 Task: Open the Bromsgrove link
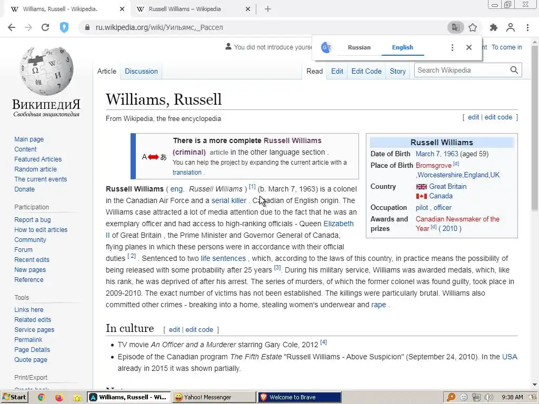pos(434,165)
